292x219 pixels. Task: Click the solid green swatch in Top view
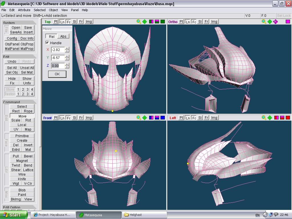pyautogui.click(x=163, y=22)
